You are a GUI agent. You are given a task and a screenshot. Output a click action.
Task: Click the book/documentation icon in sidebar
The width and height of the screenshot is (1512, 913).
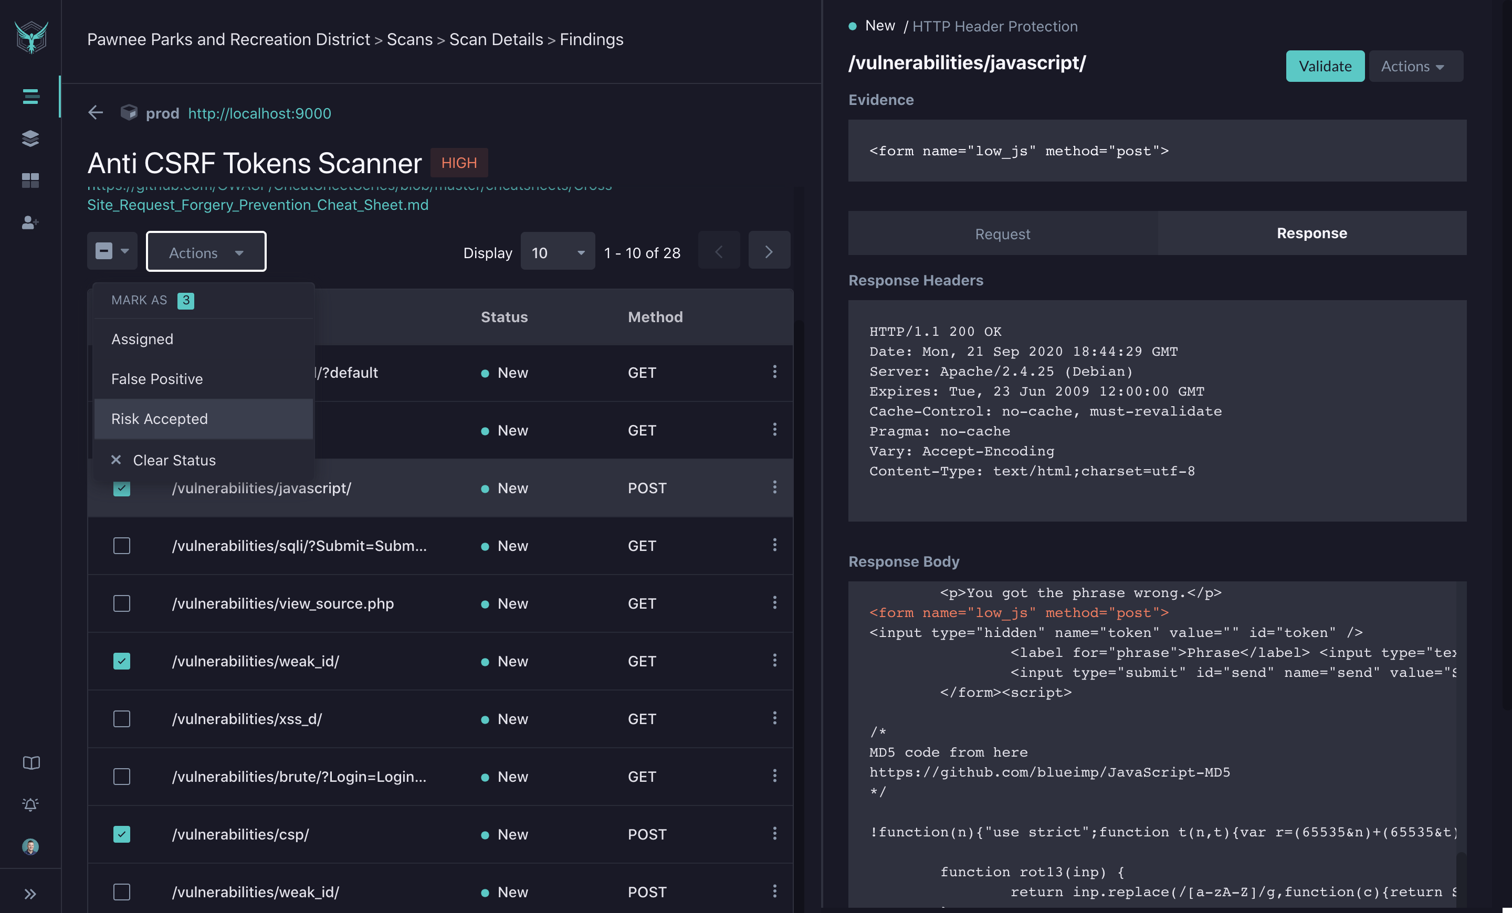click(x=29, y=762)
